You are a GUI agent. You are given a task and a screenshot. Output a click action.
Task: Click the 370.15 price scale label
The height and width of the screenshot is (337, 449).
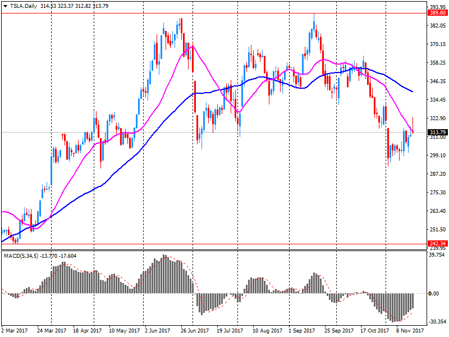point(438,44)
